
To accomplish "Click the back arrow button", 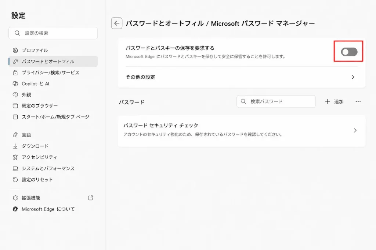I will coord(117,23).
